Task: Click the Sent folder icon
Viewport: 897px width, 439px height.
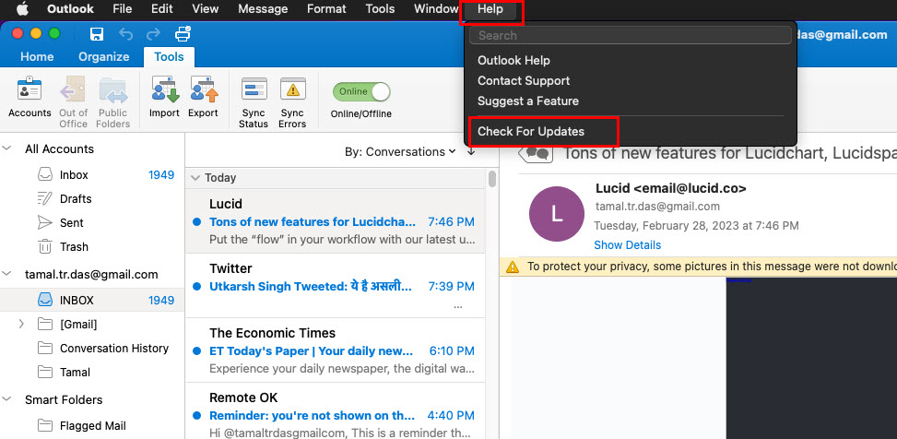Action: 44,222
